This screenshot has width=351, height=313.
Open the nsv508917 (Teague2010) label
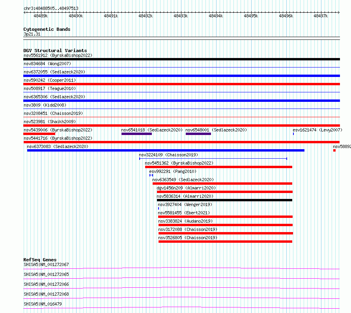click(x=50, y=88)
